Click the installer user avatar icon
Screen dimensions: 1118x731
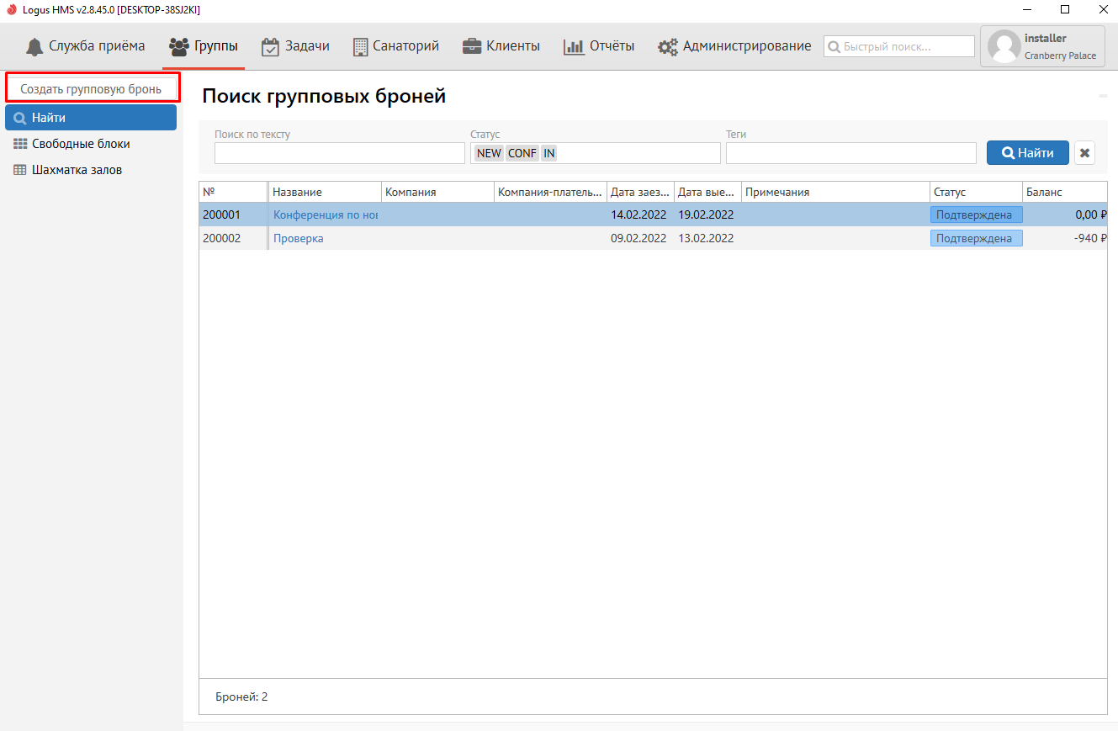pyautogui.click(x=1004, y=46)
